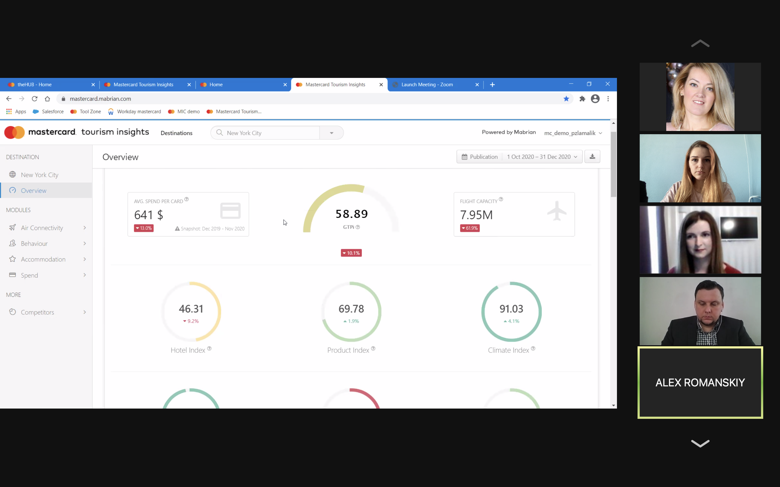Click the Competitors pie icon
This screenshot has width=780, height=487.
(x=12, y=312)
